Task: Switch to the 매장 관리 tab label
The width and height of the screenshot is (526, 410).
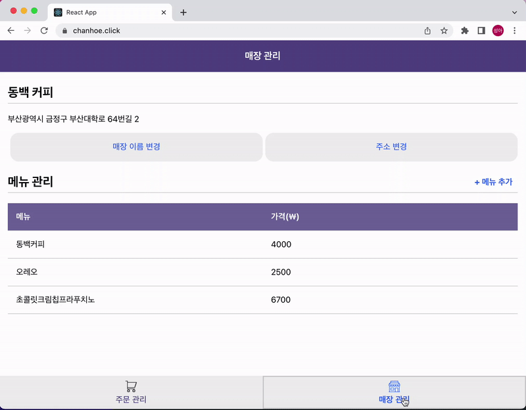Action: (394, 399)
